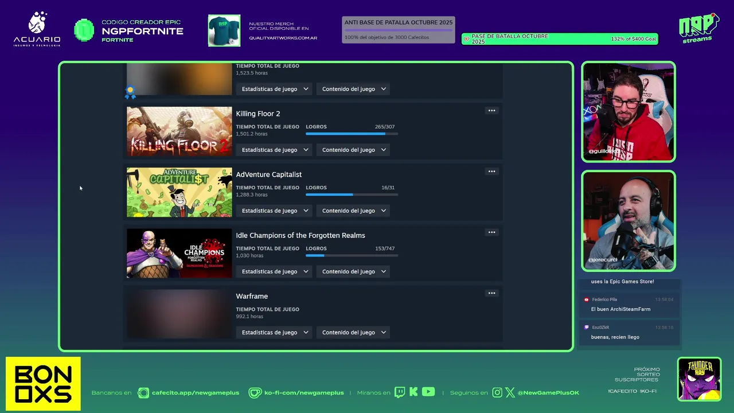734x413 pixels.
Task: Click the blue award badge icon
Action: click(x=131, y=91)
